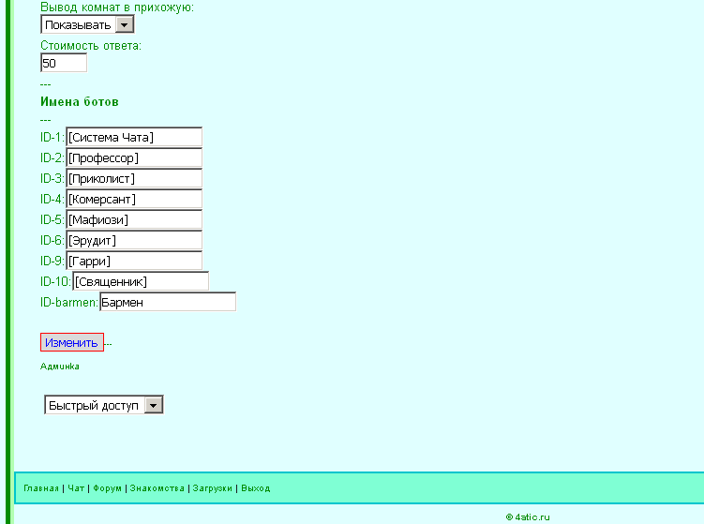Open the 'Показывать' dropdown
Screen dimensions: 704x524
(87, 24)
